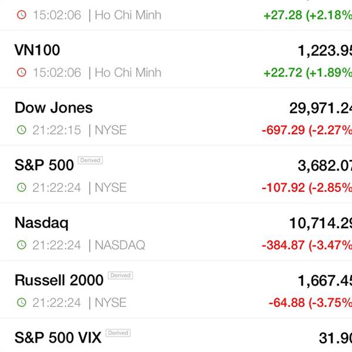Click the S&P 500 change -107.92 value
The width and height of the screenshot is (352, 352).
click(x=283, y=188)
